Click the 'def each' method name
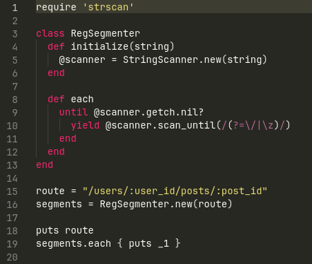This screenshot has width=312, height=264. (82, 99)
